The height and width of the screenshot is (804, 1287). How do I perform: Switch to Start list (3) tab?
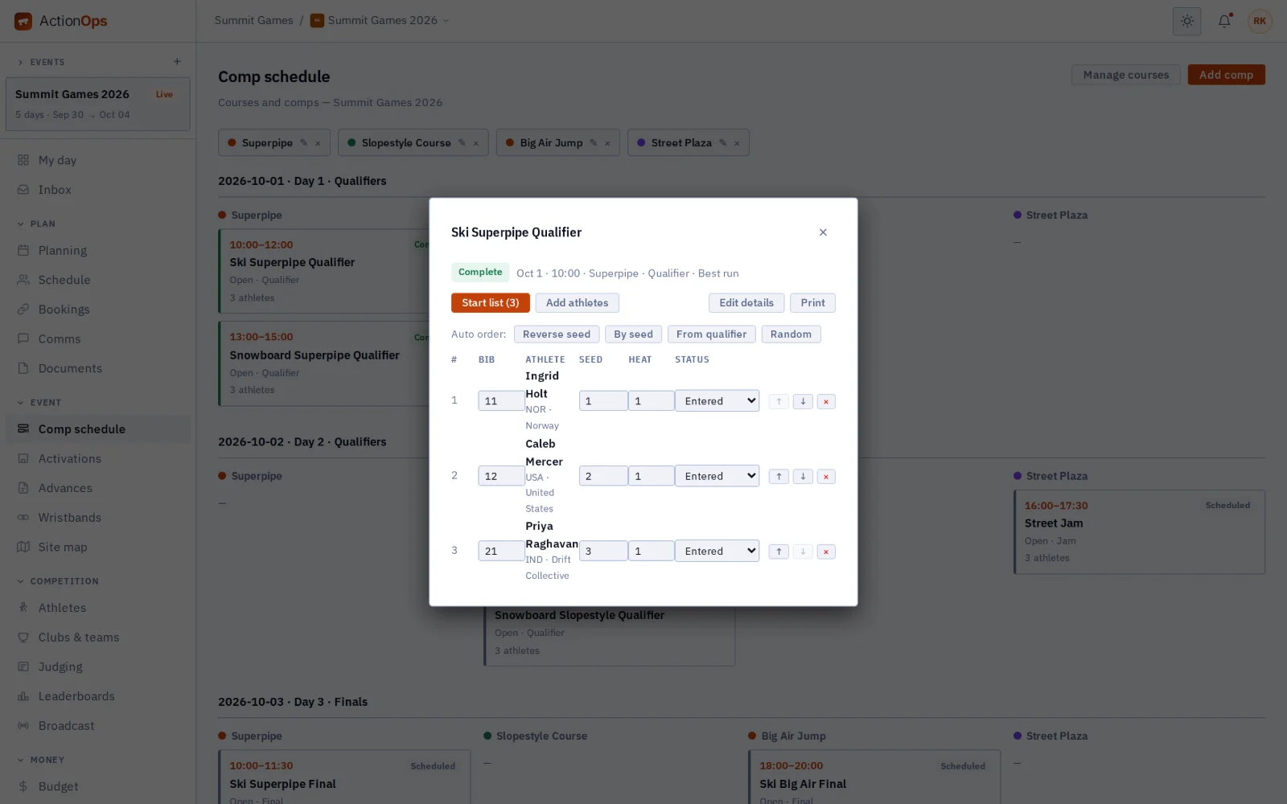pyautogui.click(x=491, y=303)
